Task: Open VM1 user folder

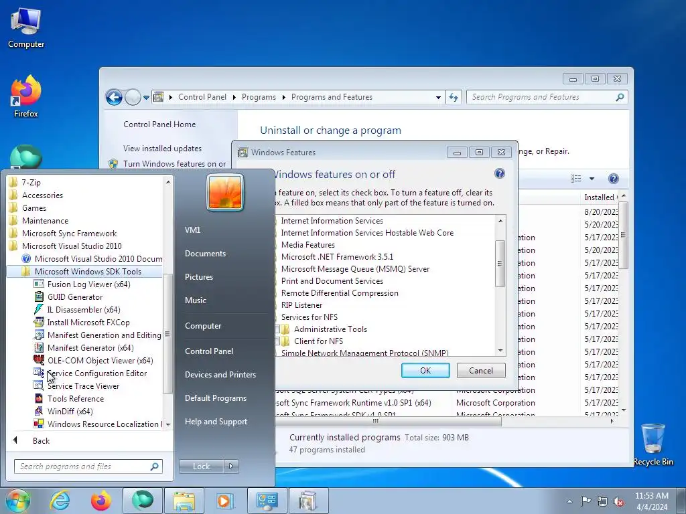Action: pos(192,230)
